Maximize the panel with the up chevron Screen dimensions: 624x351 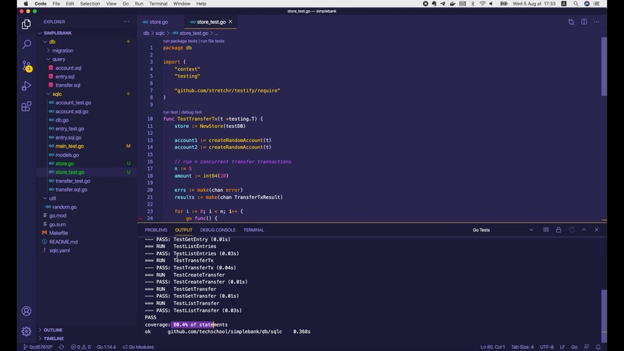click(x=585, y=230)
